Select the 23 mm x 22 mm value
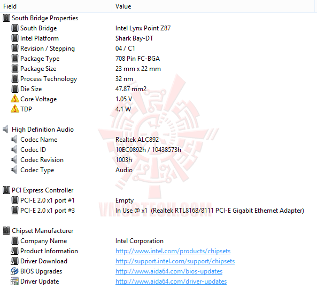 (138, 69)
